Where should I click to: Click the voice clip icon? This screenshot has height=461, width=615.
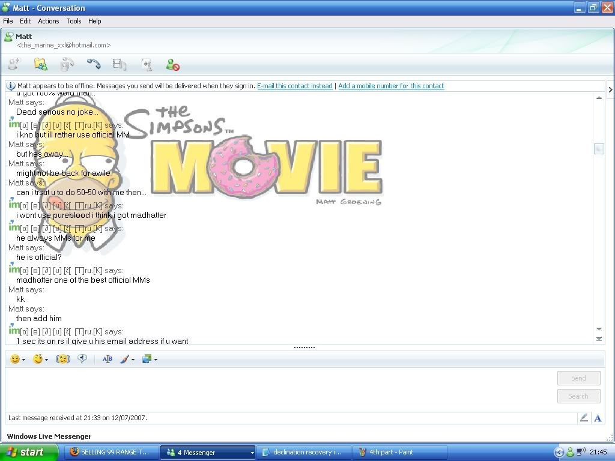pyautogui.click(x=82, y=359)
